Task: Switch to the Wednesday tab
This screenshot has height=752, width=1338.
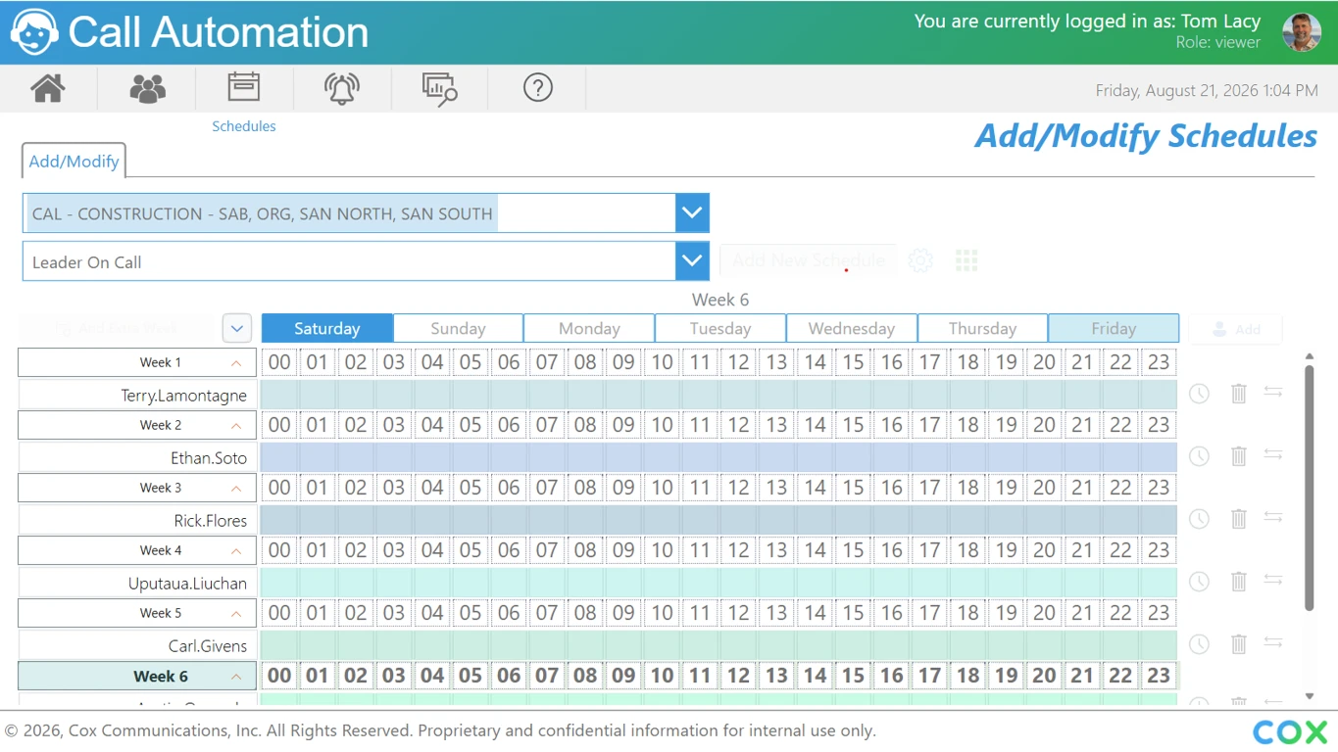Action: tap(852, 328)
